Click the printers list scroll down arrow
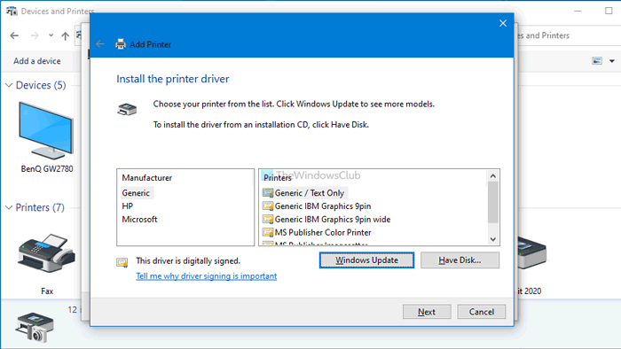621x349 pixels. 492,239
